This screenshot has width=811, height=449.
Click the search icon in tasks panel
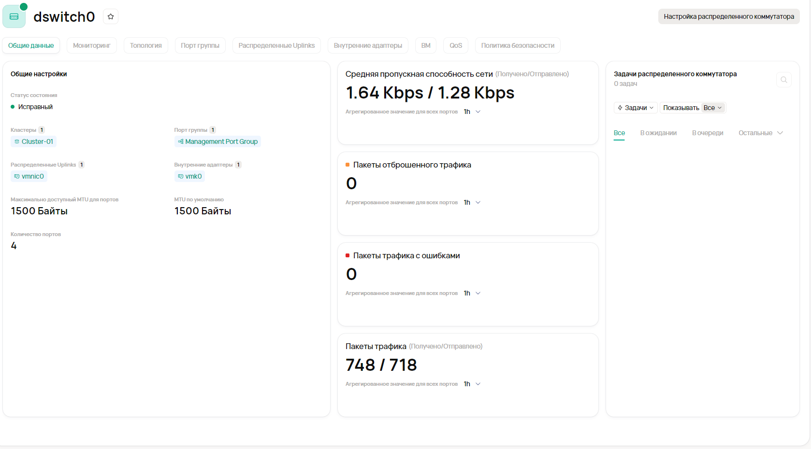[783, 80]
